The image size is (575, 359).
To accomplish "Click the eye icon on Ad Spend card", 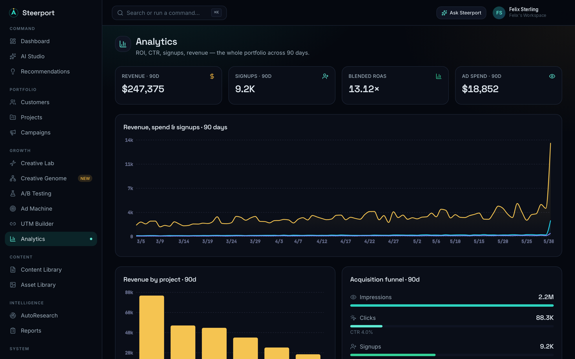I will (552, 76).
